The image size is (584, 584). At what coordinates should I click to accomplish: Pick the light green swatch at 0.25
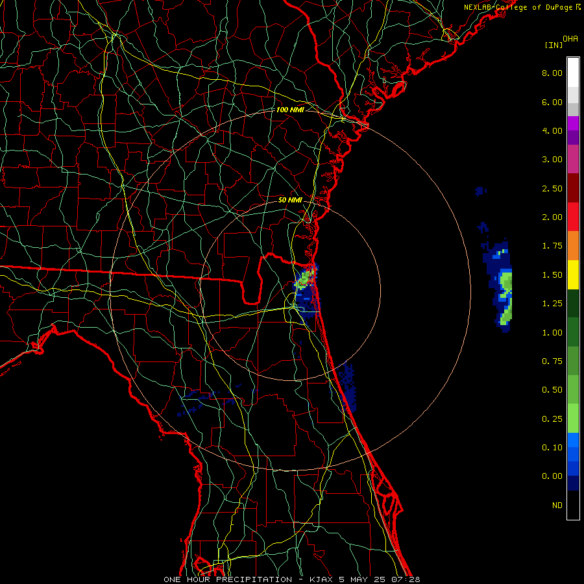point(573,419)
